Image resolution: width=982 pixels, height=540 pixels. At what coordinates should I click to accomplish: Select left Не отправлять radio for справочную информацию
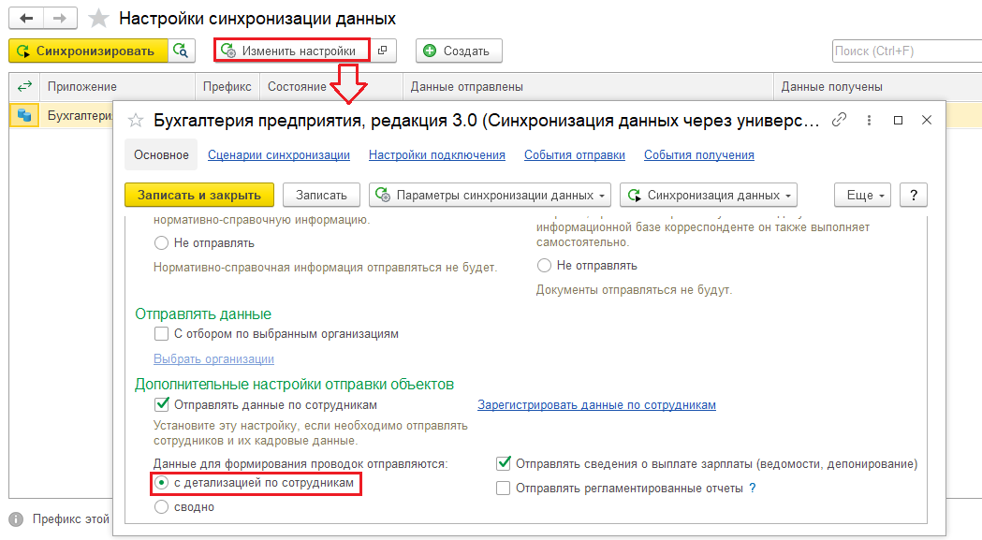click(162, 242)
